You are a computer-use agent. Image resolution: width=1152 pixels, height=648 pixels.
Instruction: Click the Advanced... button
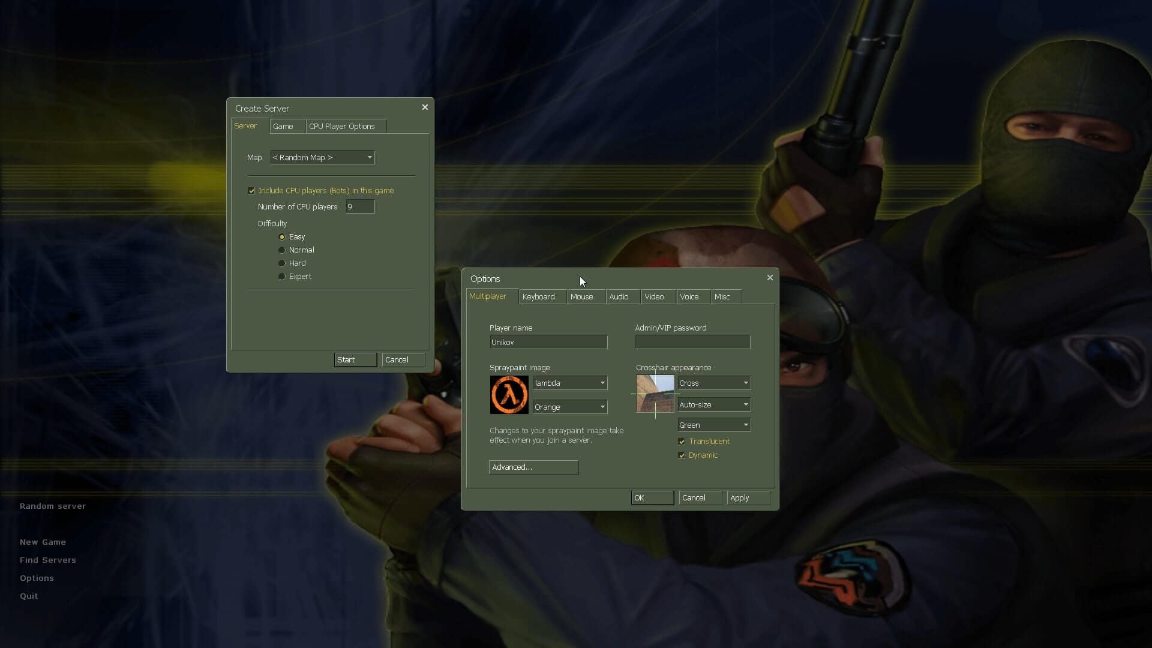point(533,467)
